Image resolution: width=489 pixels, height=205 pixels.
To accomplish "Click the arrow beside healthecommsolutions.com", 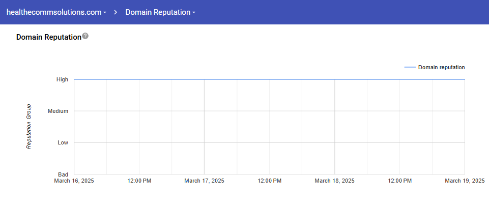I will [x=105, y=12].
